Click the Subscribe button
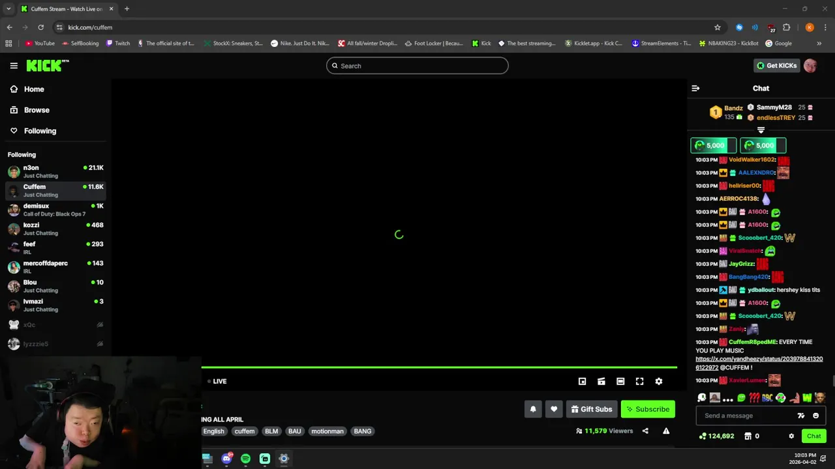 [648, 409]
